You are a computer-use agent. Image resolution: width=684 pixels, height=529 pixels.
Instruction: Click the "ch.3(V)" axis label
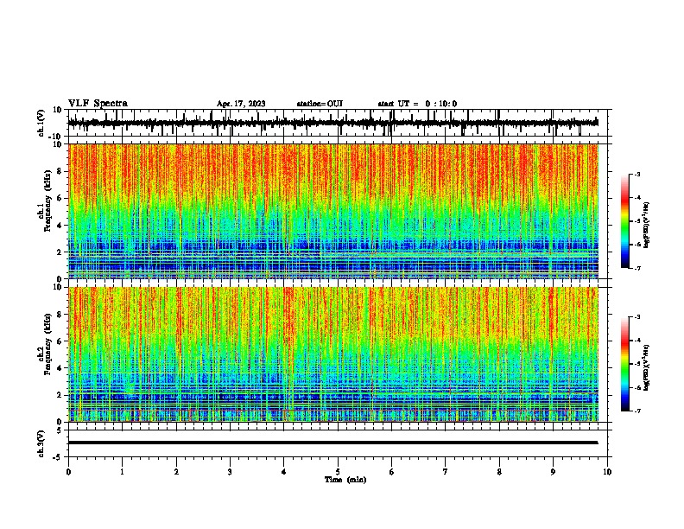(41, 443)
